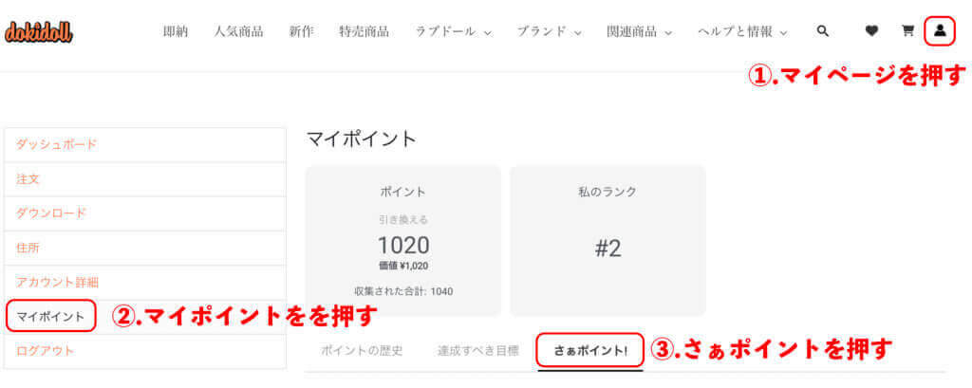This screenshot has width=972, height=388.
Task: Open the wishlist heart icon
Action: (x=871, y=31)
